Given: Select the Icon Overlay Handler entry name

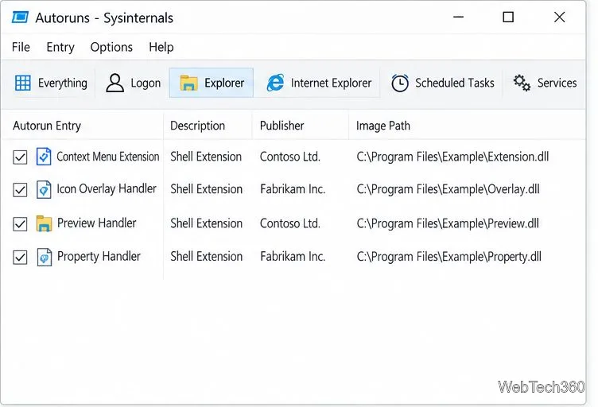Looking at the screenshot, I should click(107, 188).
